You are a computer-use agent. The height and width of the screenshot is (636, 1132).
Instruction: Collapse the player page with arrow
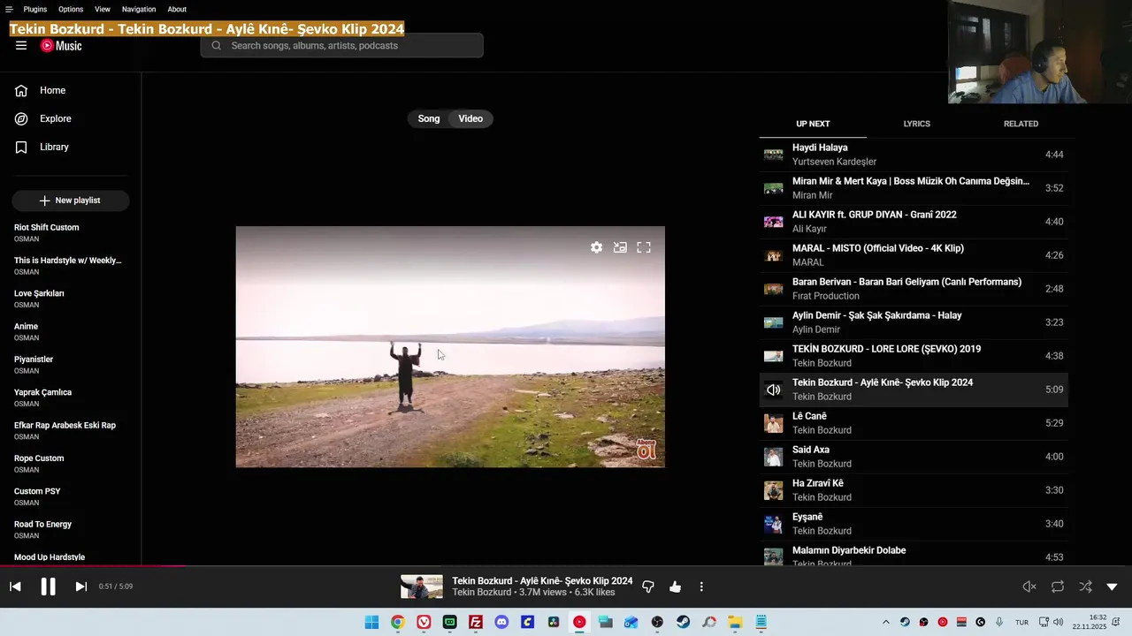[x=1112, y=587]
